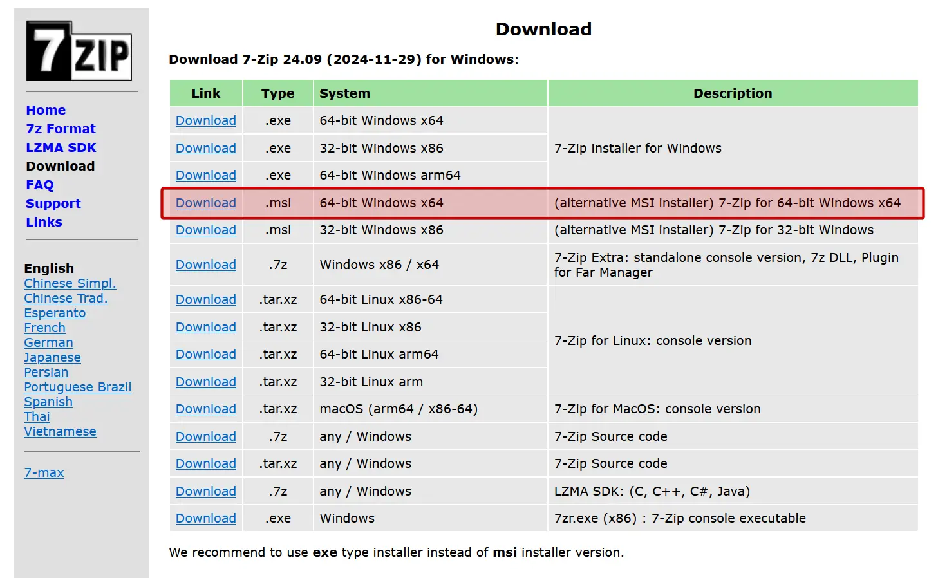
Task: Download the .exe for 64-bit Windows arm64
Action: 206,175
